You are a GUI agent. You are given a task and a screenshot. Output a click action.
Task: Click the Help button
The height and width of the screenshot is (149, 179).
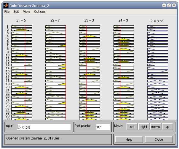129,139
